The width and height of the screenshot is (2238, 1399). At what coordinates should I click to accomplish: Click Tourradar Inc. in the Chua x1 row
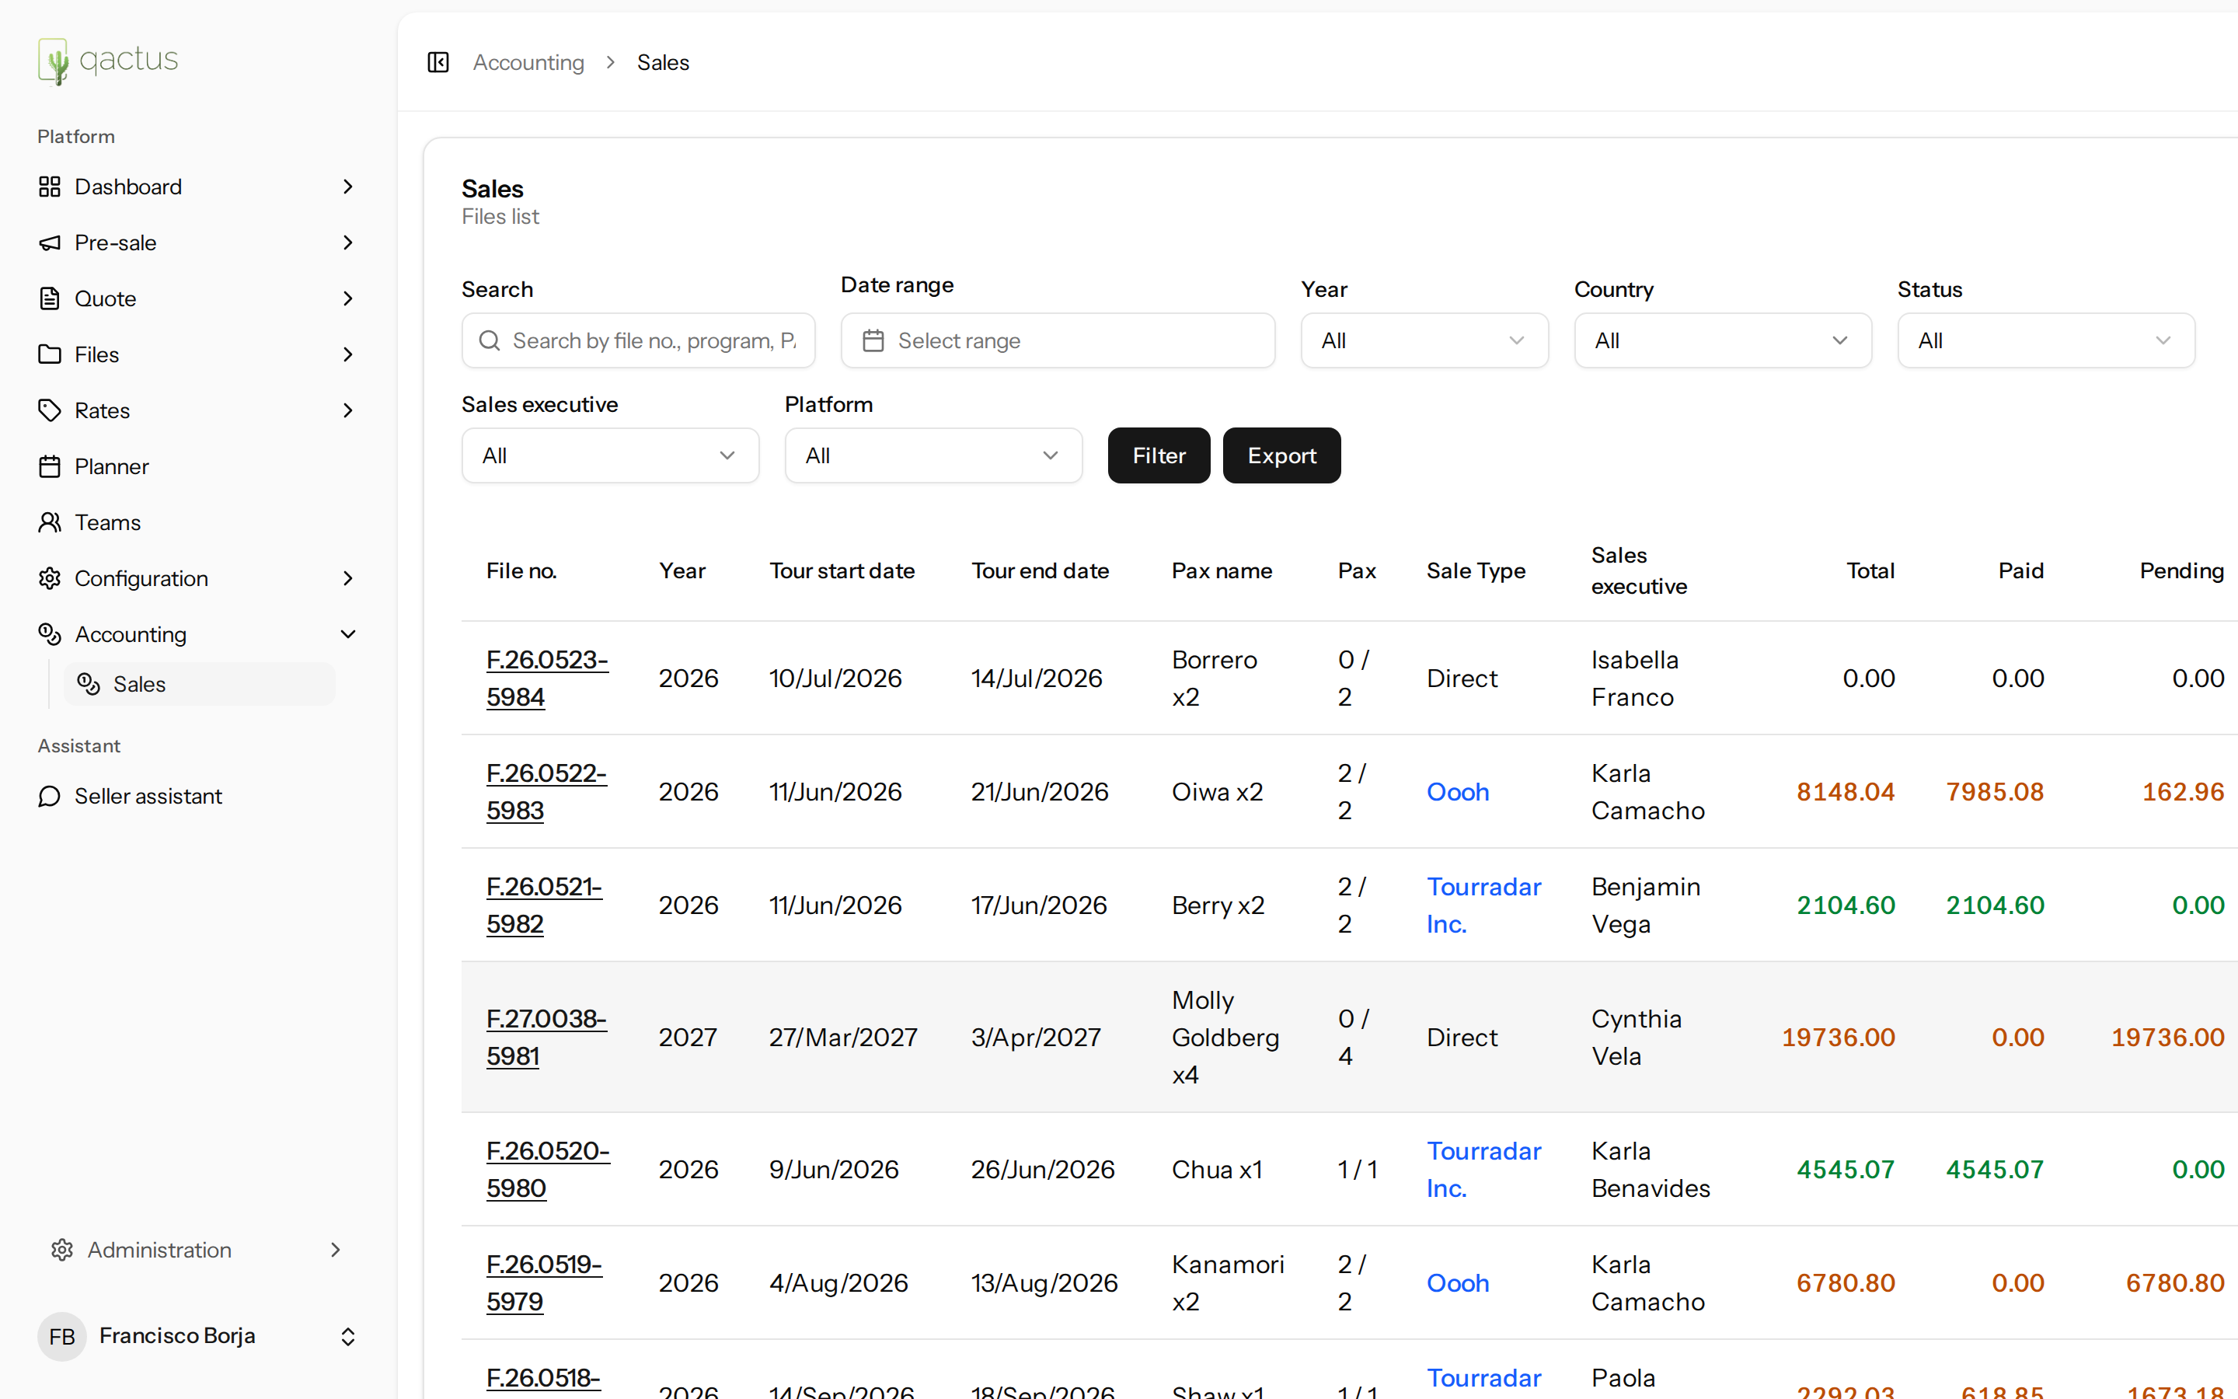tap(1483, 1170)
